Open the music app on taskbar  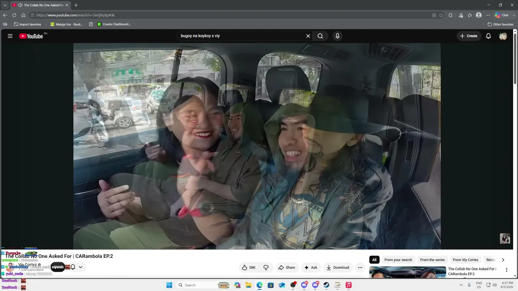pyautogui.click(x=348, y=285)
